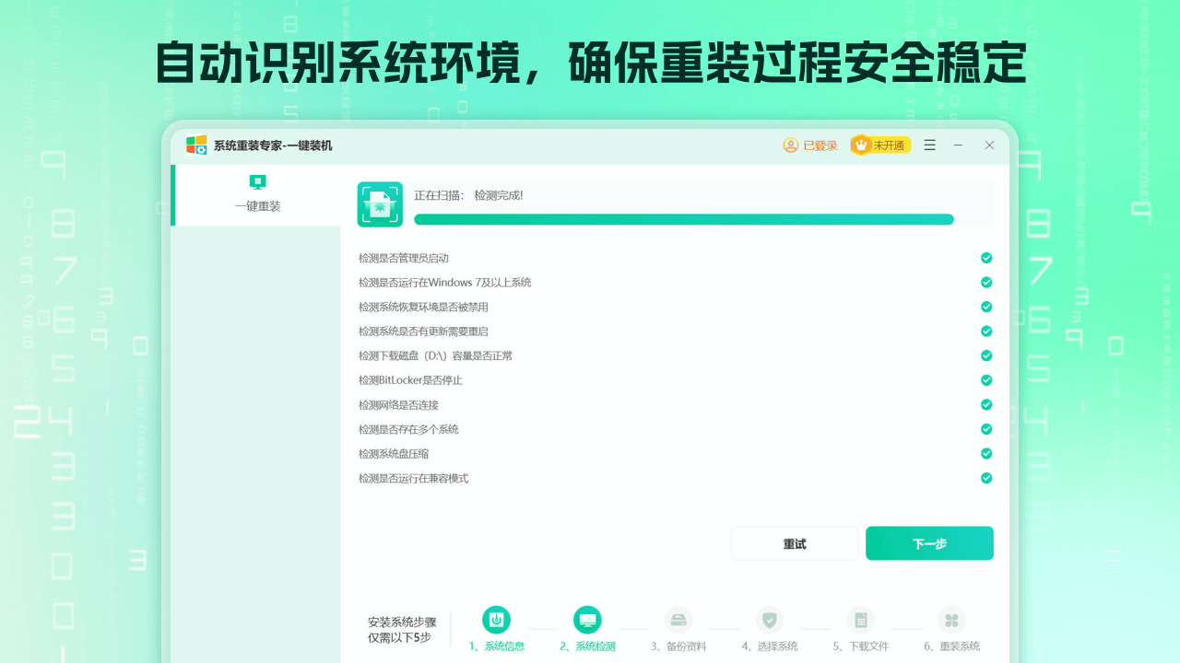1180x663 pixels.
Task: Select the 系统检测 step icon
Action: (x=587, y=620)
